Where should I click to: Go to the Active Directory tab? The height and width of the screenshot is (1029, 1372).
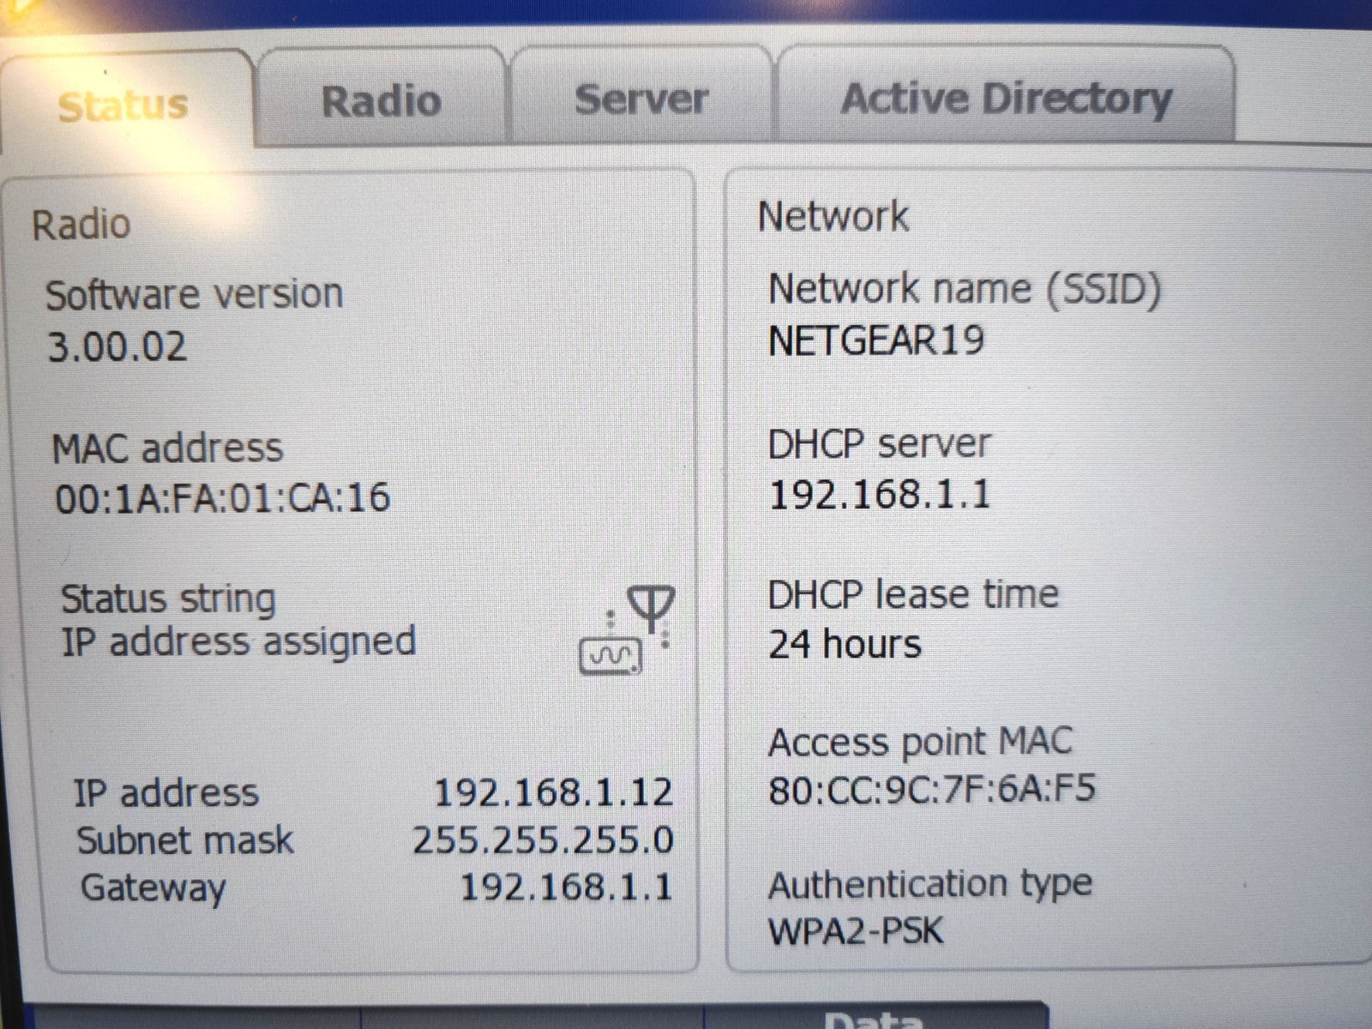(1005, 99)
